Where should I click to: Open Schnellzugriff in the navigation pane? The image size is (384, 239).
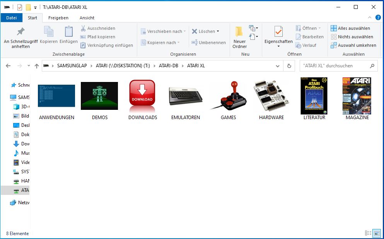(20, 85)
